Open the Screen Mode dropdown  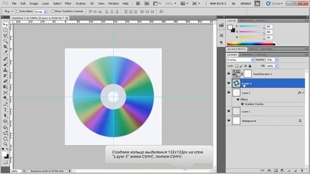(x=196, y=3)
